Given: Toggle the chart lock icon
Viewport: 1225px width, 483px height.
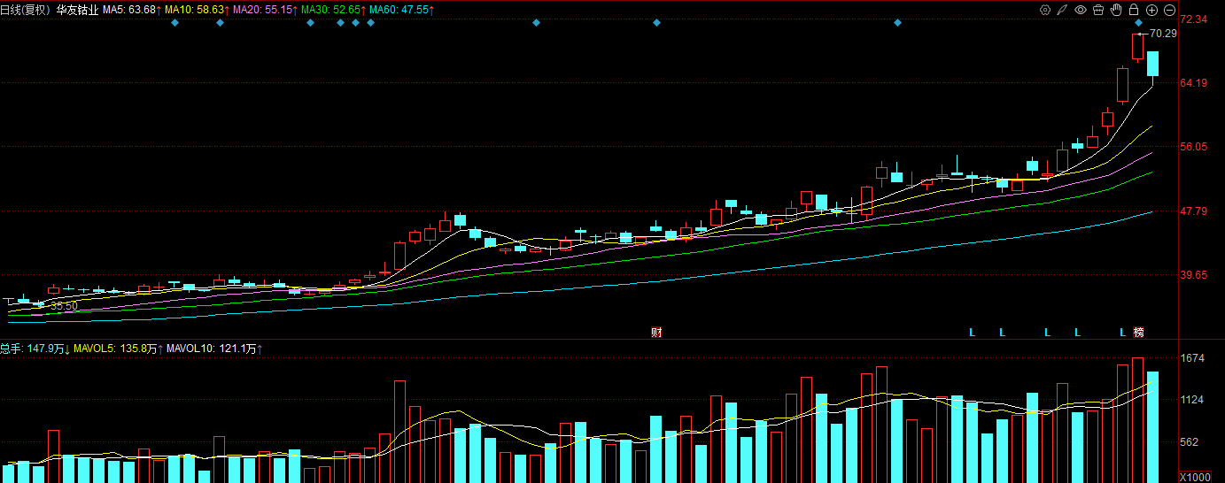Looking at the screenshot, I should [x=1134, y=10].
